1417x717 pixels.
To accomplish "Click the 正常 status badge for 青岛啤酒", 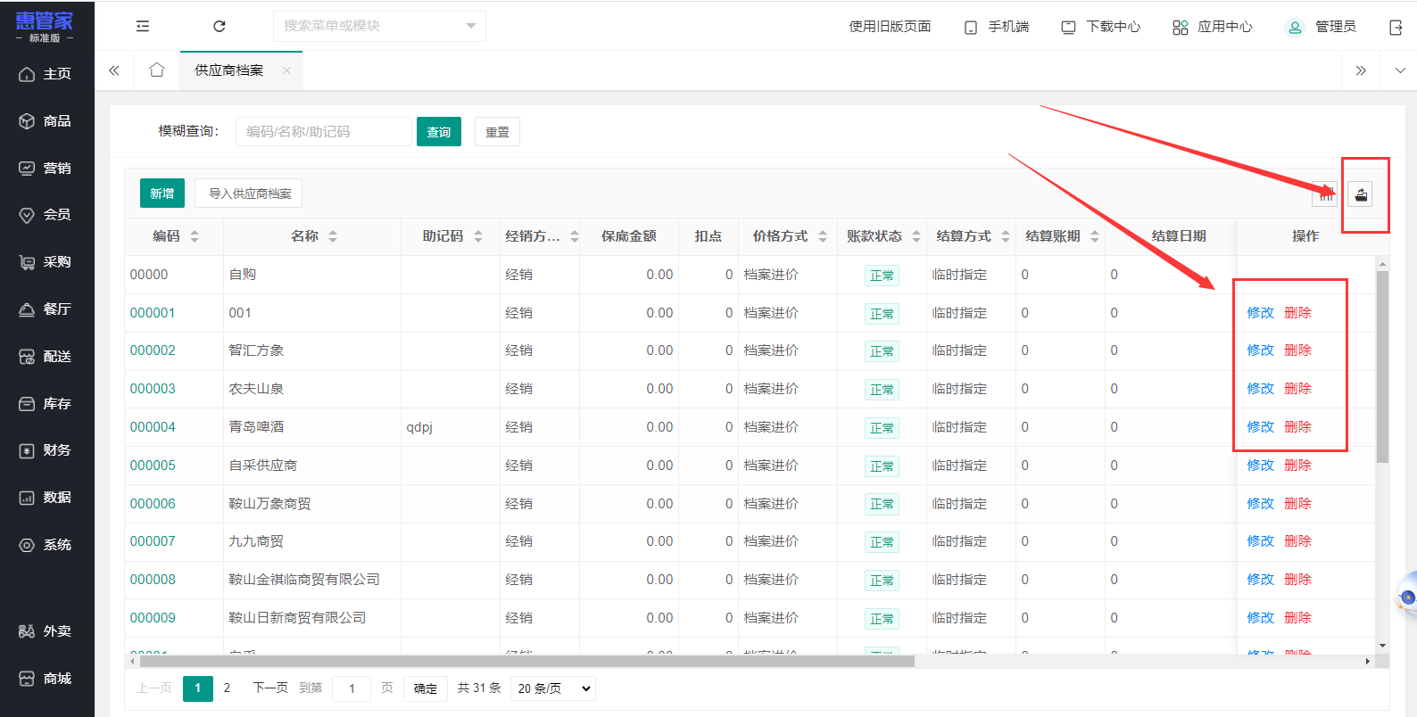I will [882, 428].
